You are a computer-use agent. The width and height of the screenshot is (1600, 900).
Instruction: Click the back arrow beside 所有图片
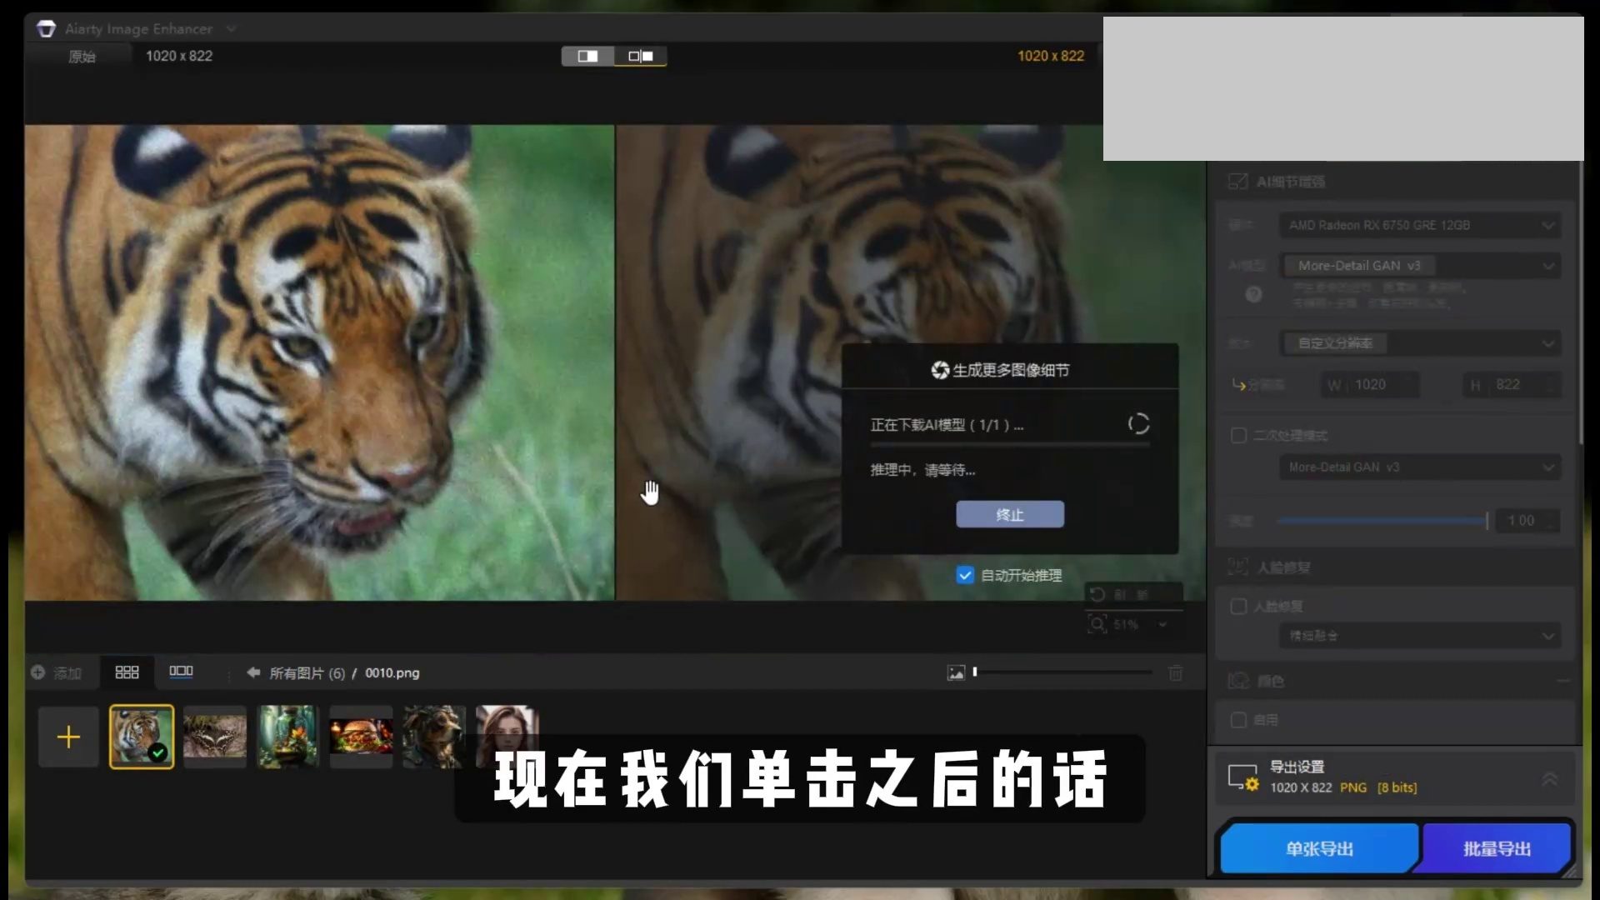pyautogui.click(x=253, y=672)
